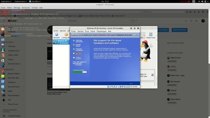Image resolution: width=210 pixels, height=118 pixels.
Task: Click YouTube Rechercher search field
Action: pyautogui.click(x=99, y=21)
